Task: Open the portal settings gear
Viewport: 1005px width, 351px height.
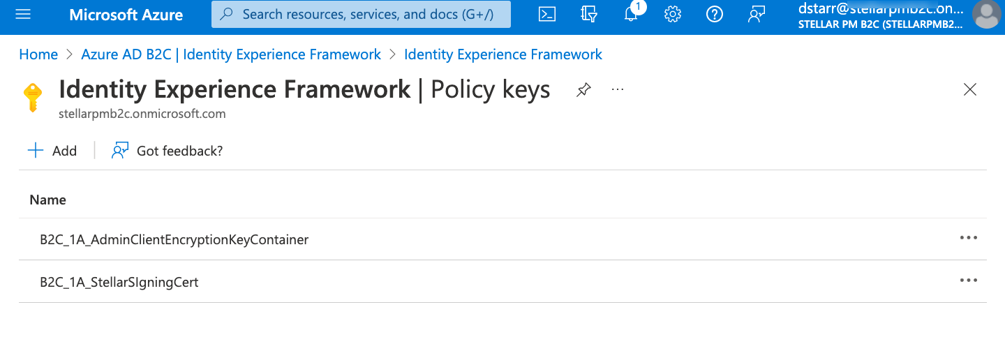Action: (673, 15)
